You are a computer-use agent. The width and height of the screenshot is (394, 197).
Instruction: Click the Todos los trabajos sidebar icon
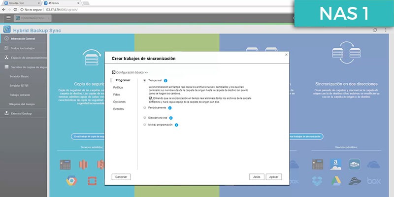click(7, 48)
